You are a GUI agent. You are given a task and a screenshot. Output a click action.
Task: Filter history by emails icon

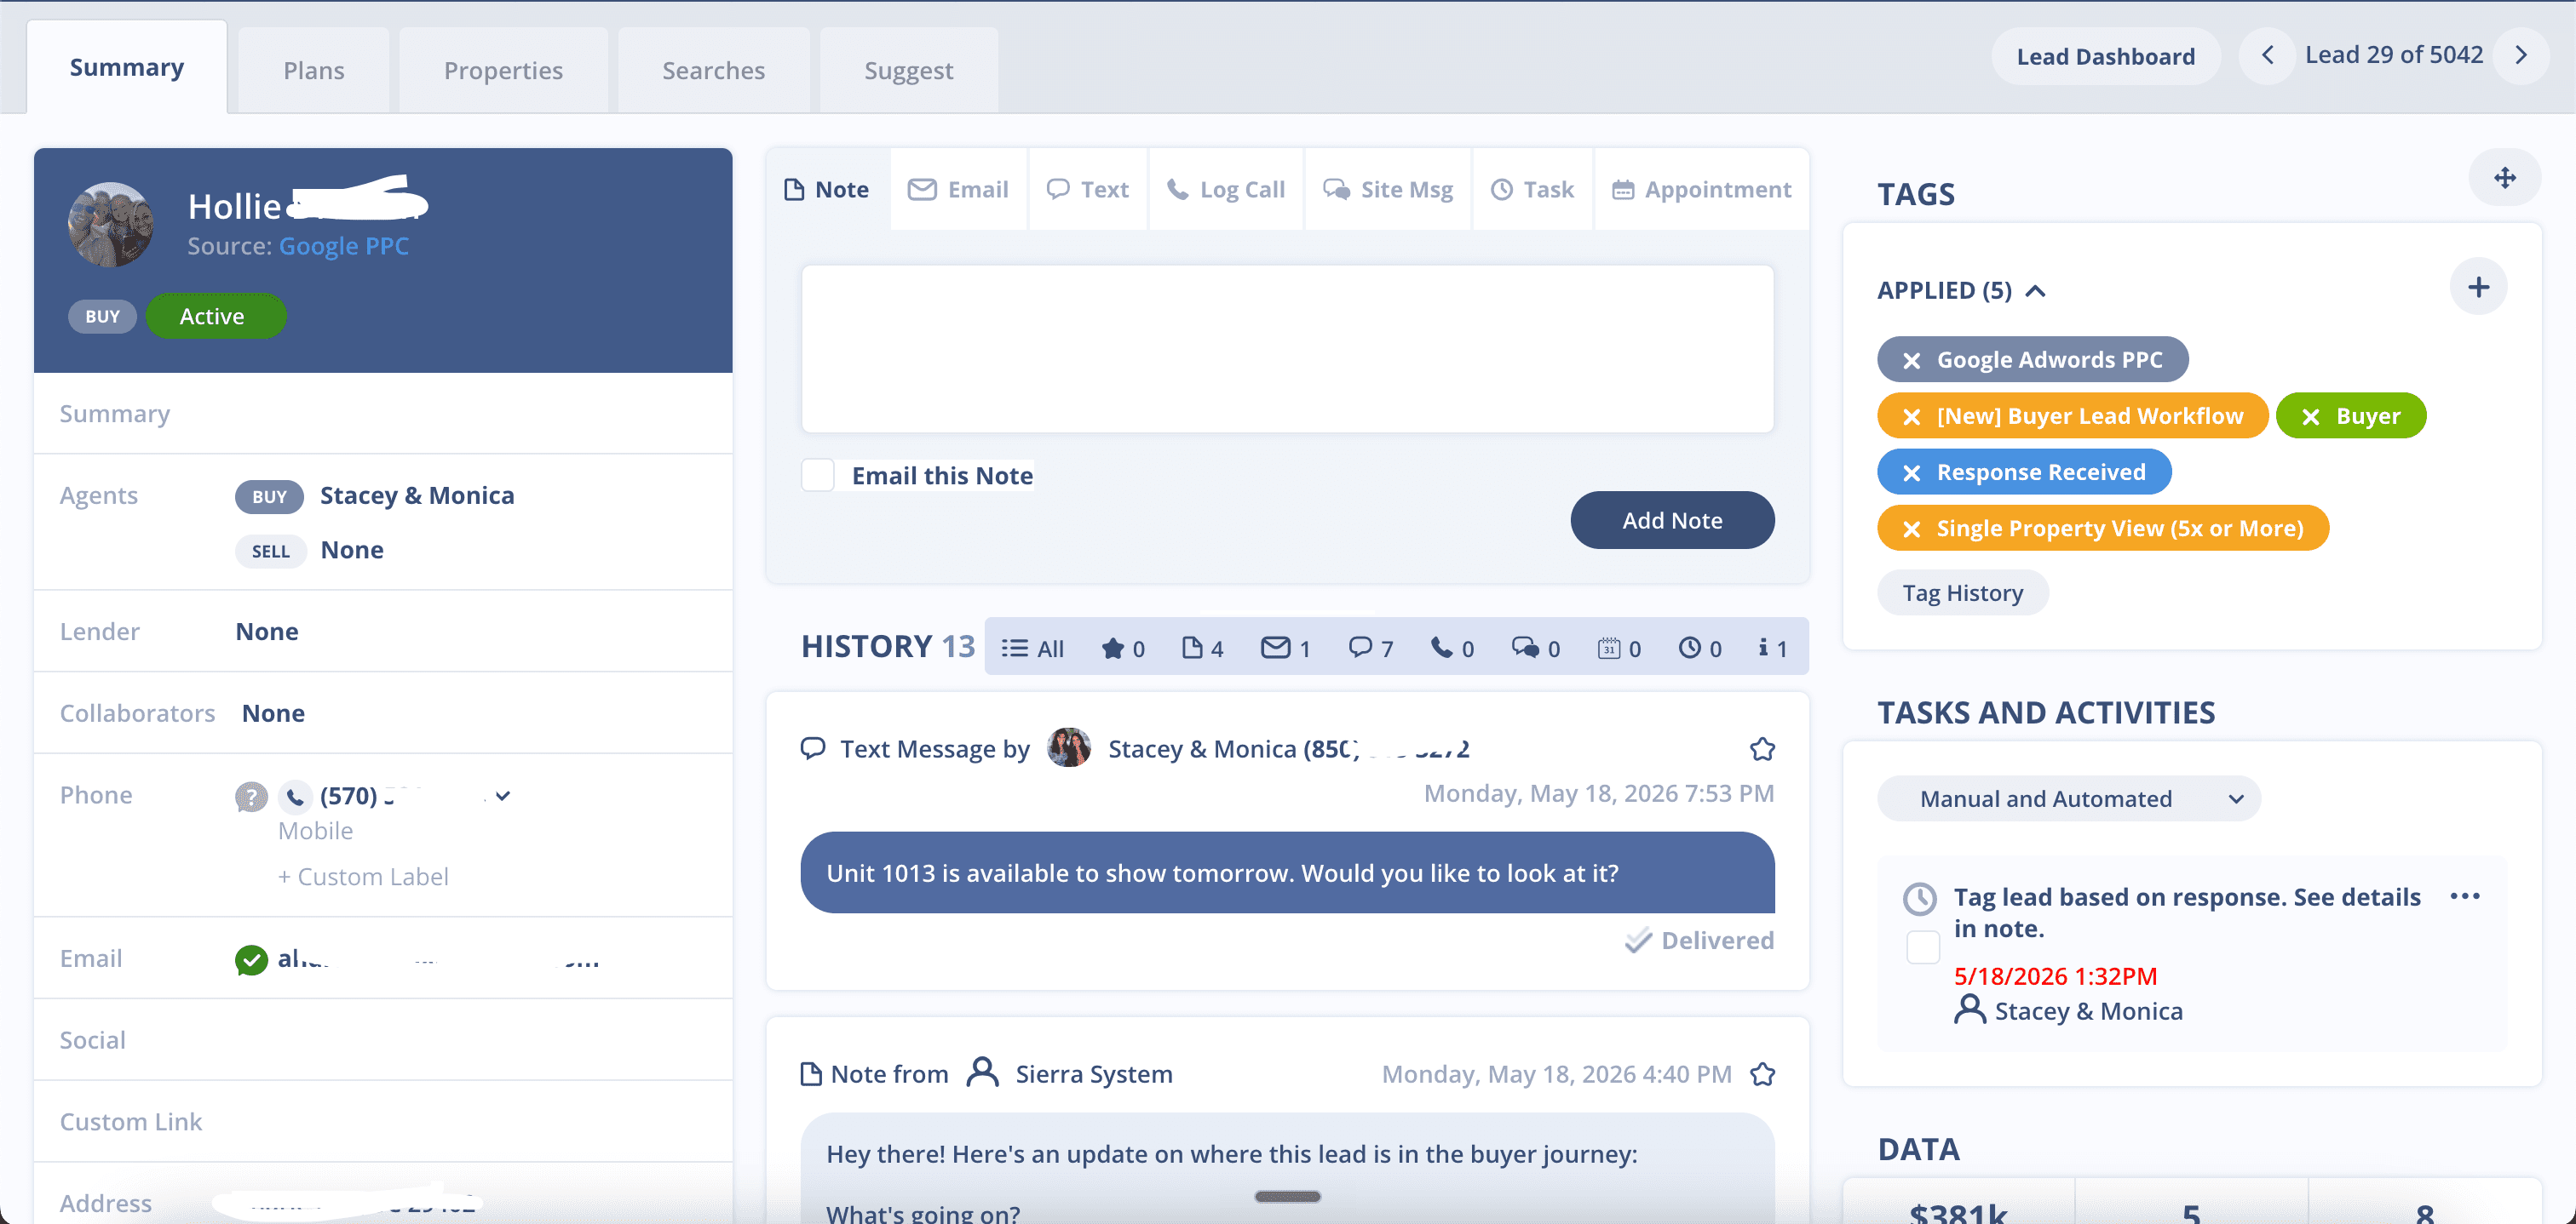pyautogui.click(x=1285, y=648)
